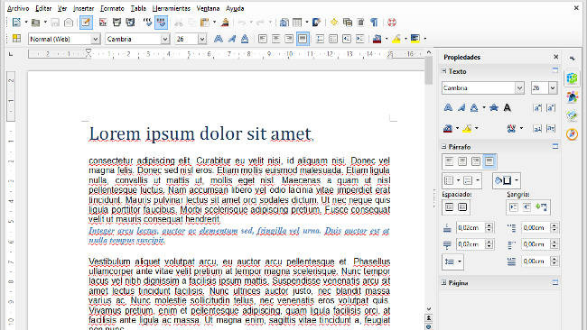Open LibreOffice Help lifebuoy icon
Image resolution: width=587 pixels, height=330 pixels.
click(392, 23)
